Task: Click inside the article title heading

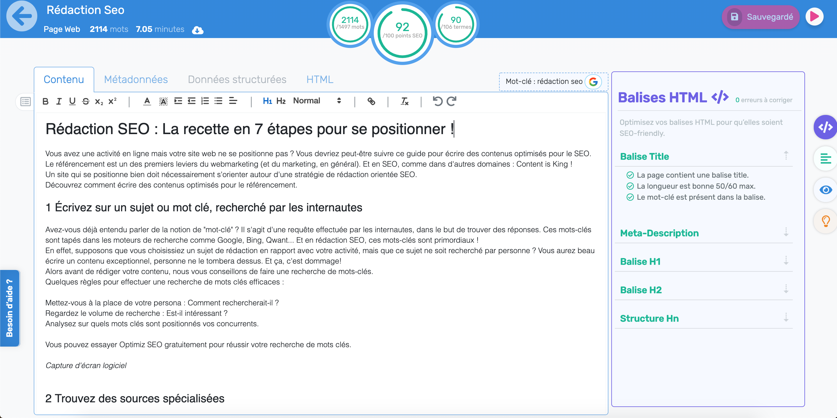Action: click(249, 129)
